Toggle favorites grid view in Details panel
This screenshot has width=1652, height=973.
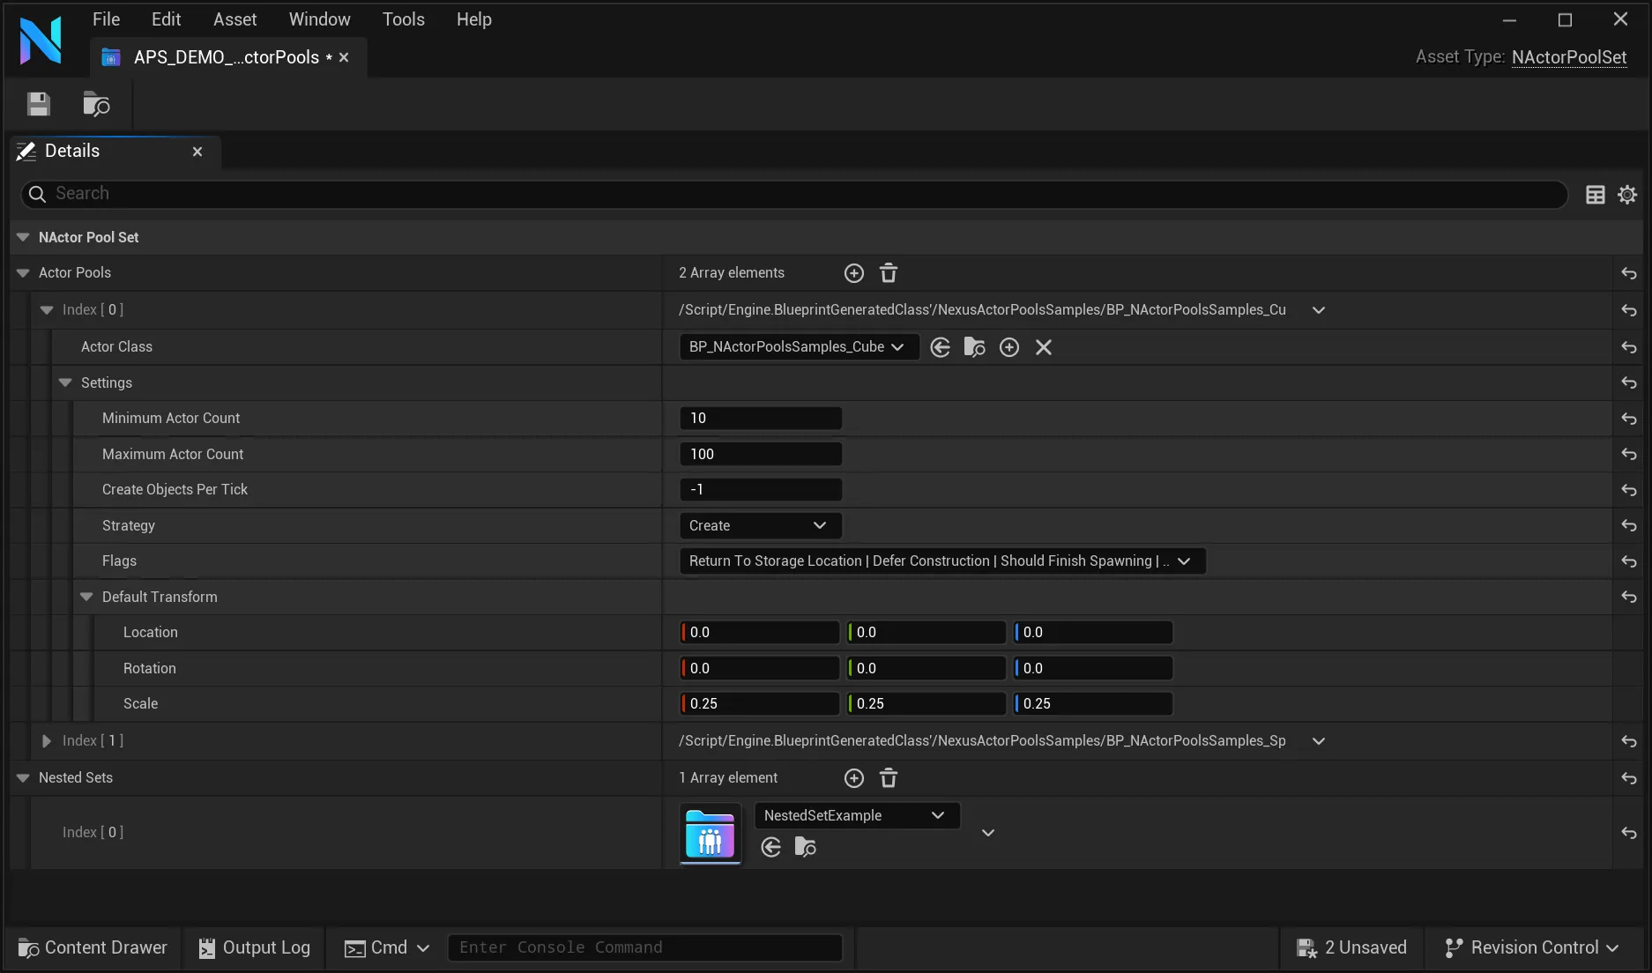1594,194
